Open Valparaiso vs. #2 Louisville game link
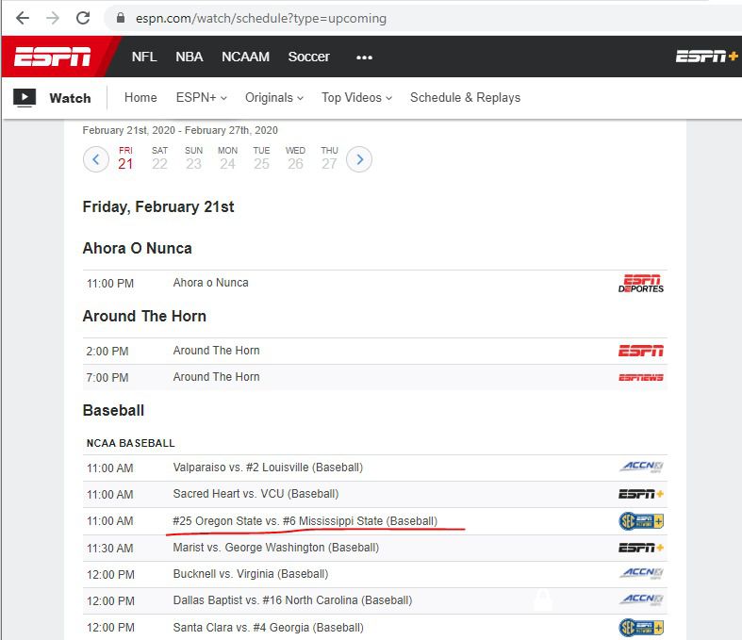Screen dimensions: 742x640 coord(268,468)
